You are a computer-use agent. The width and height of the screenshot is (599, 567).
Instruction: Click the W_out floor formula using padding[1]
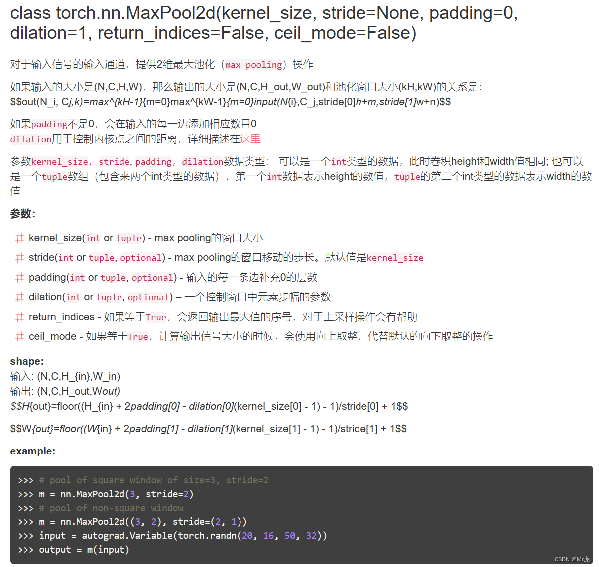pos(208,429)
